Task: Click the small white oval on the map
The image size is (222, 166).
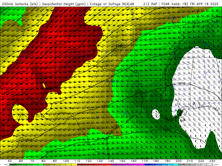Action: (x=156, y=115)
